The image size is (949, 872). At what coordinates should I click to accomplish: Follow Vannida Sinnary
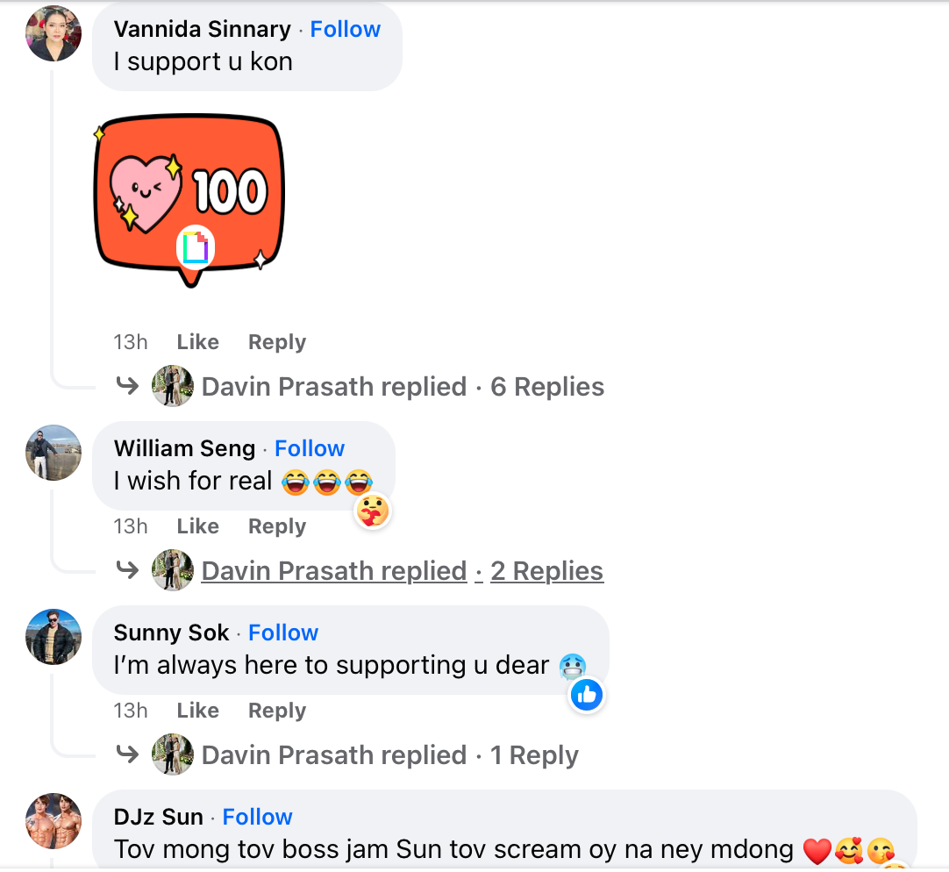point(345,29)
